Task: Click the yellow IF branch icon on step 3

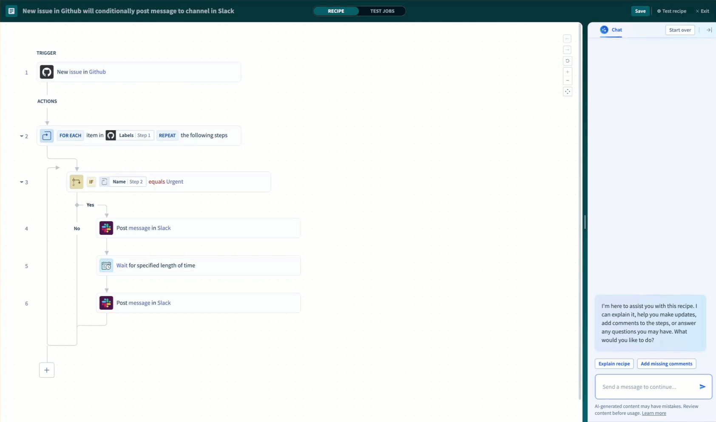Action: pyautogui.click(x=77, y=182)
